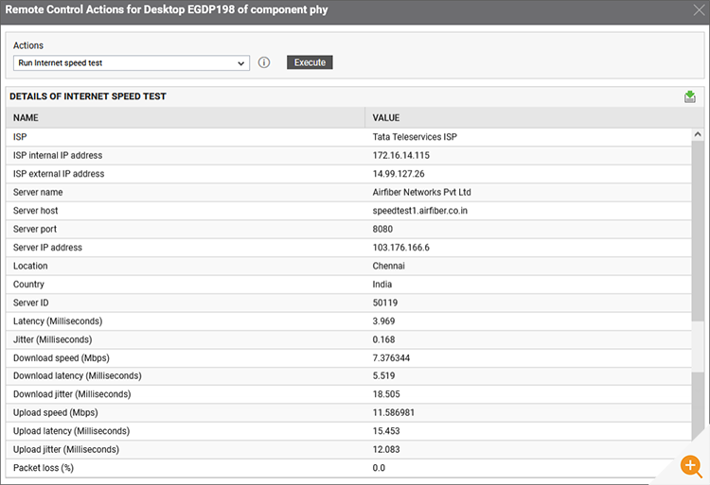
Task: Click the 'Upload latency (Milliseconds)' label
Action: [x=71, y=431]
